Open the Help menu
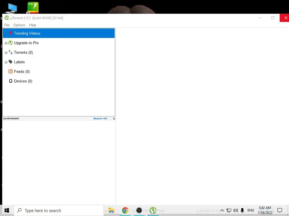The image size is (289, 216). click(33, 25)
